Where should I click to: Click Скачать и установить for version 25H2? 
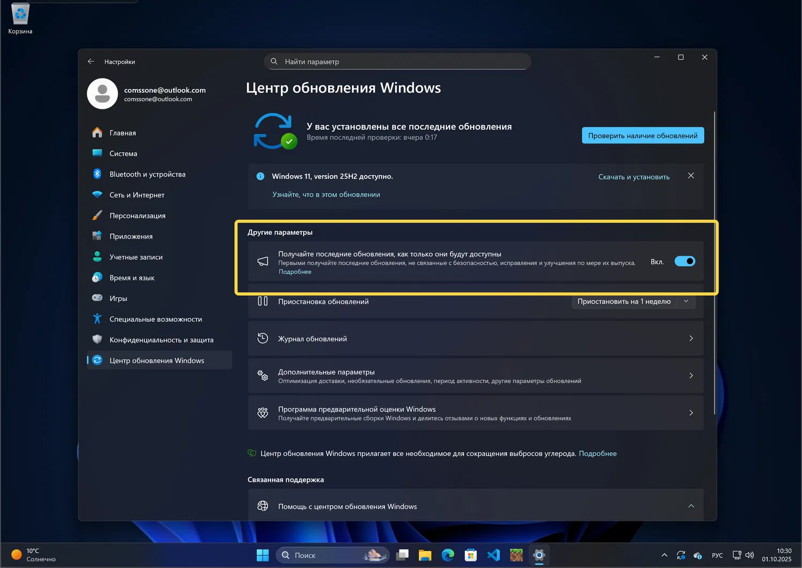coord(634,177)
